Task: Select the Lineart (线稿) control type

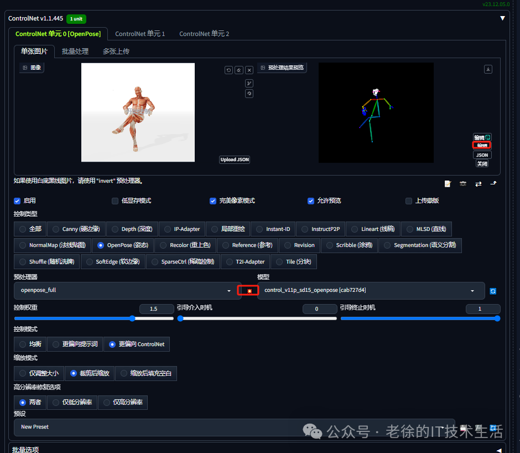Action: tap(373, 229)
